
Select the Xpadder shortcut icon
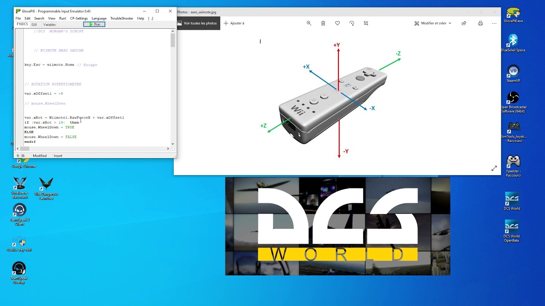pyautogui.click(x=513, y=166)
